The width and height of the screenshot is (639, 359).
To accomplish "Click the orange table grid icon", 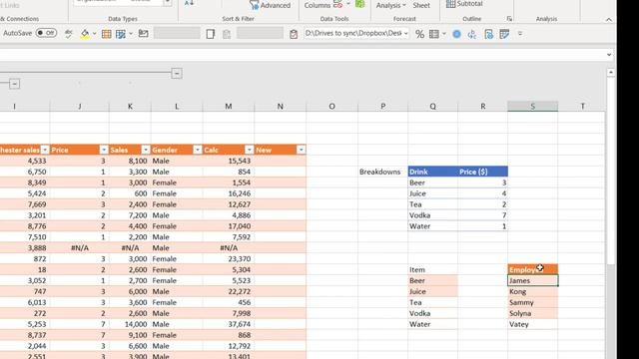I will click(107, 34).
